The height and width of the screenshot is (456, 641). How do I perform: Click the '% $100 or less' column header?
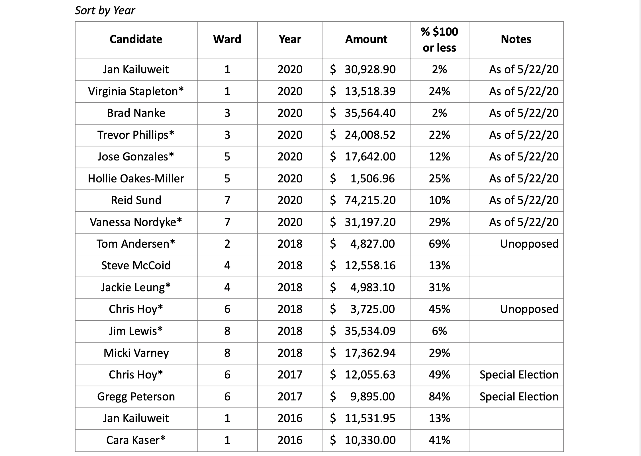(439, 40)
